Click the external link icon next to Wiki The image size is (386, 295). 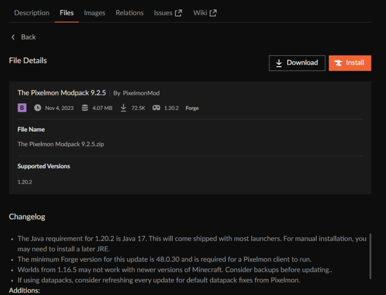(x=213, y=13)
